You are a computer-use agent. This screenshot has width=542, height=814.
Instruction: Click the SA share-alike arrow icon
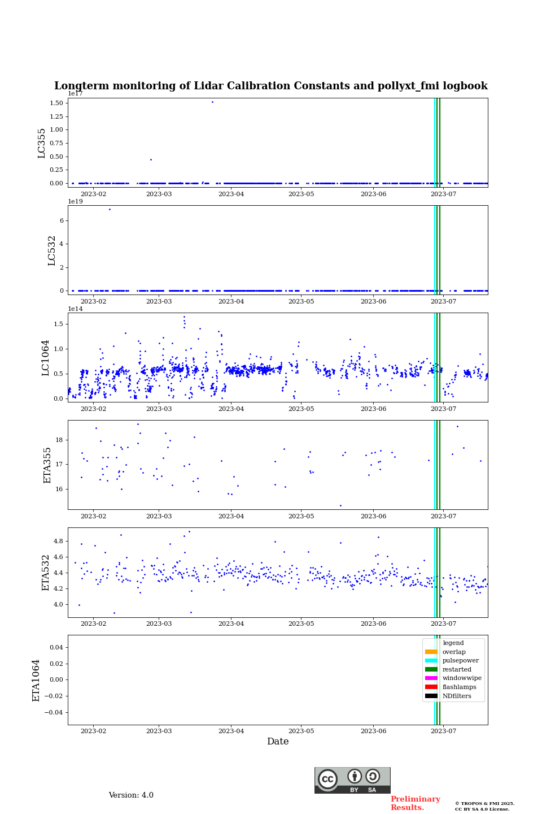[x=373, y=776]
